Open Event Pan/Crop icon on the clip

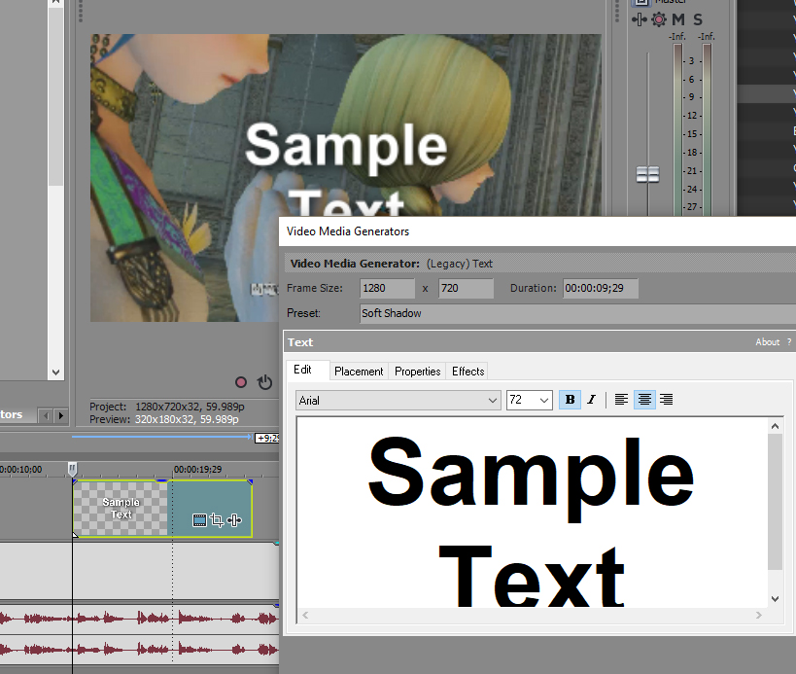217,520
